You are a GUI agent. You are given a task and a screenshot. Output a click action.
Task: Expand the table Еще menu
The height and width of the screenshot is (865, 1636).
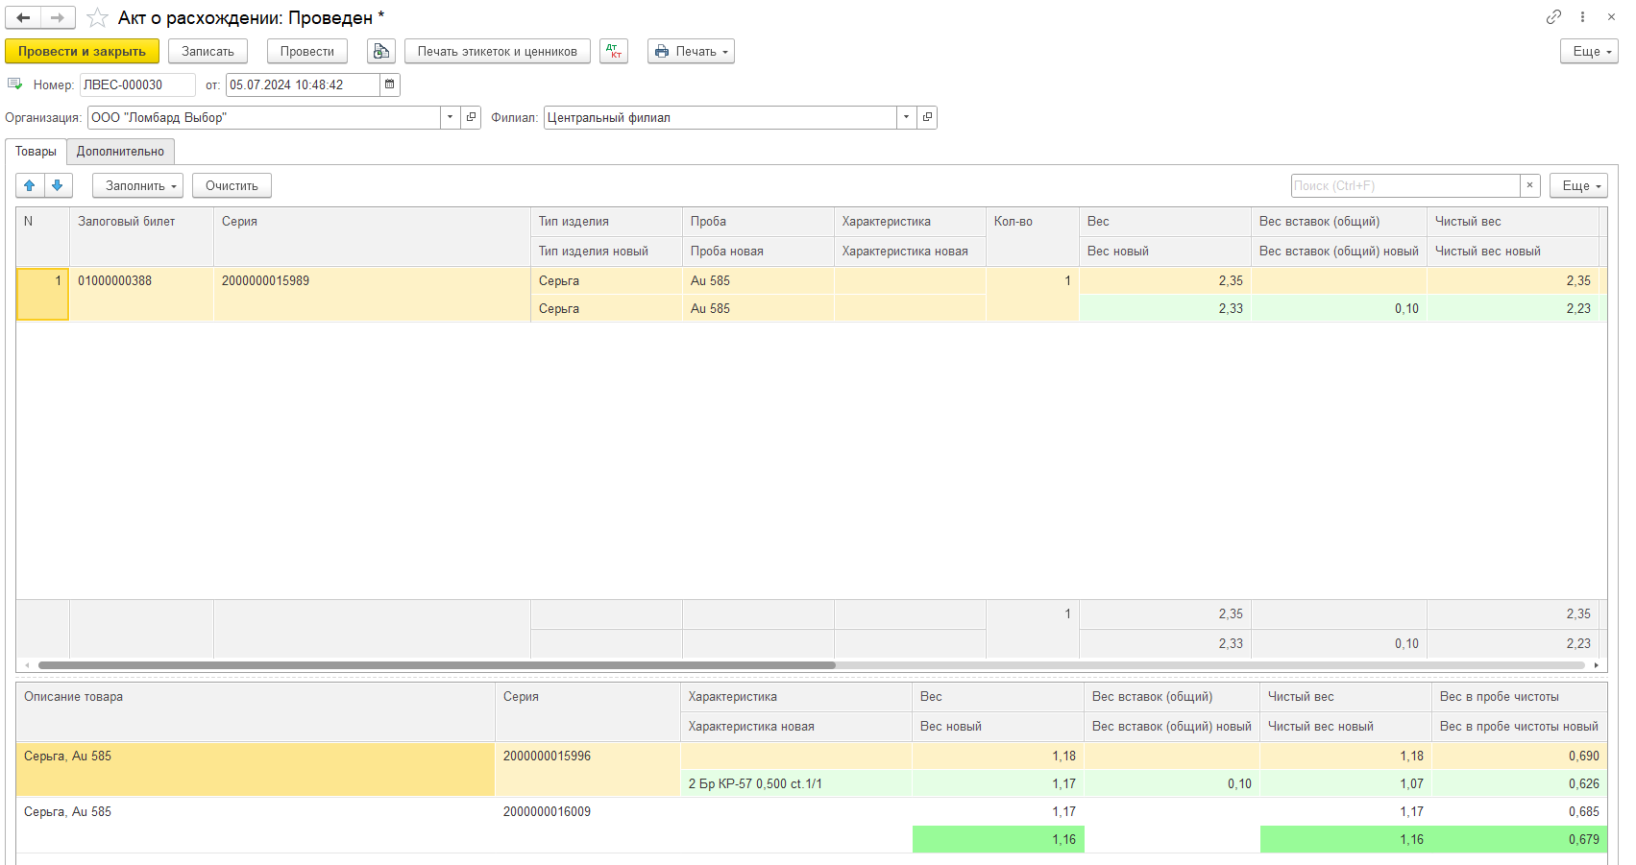tap(1578, 185)
